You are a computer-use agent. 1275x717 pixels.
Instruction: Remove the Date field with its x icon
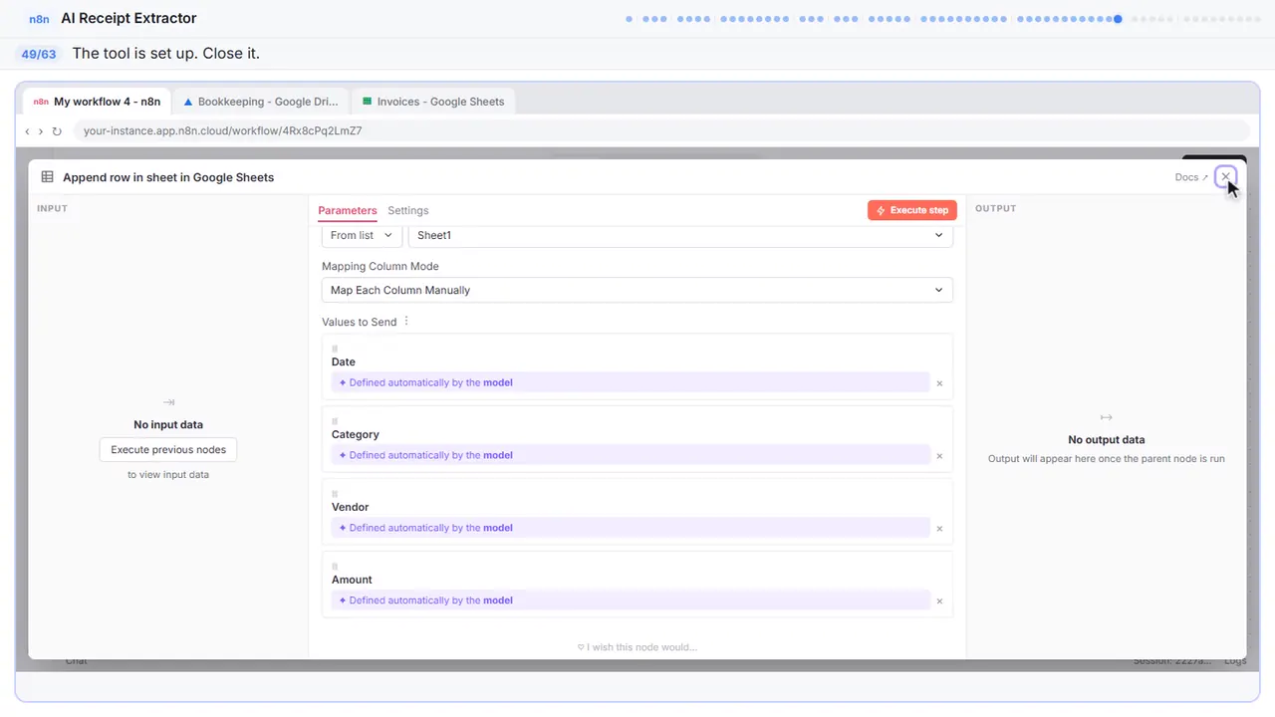pos(939,383)
